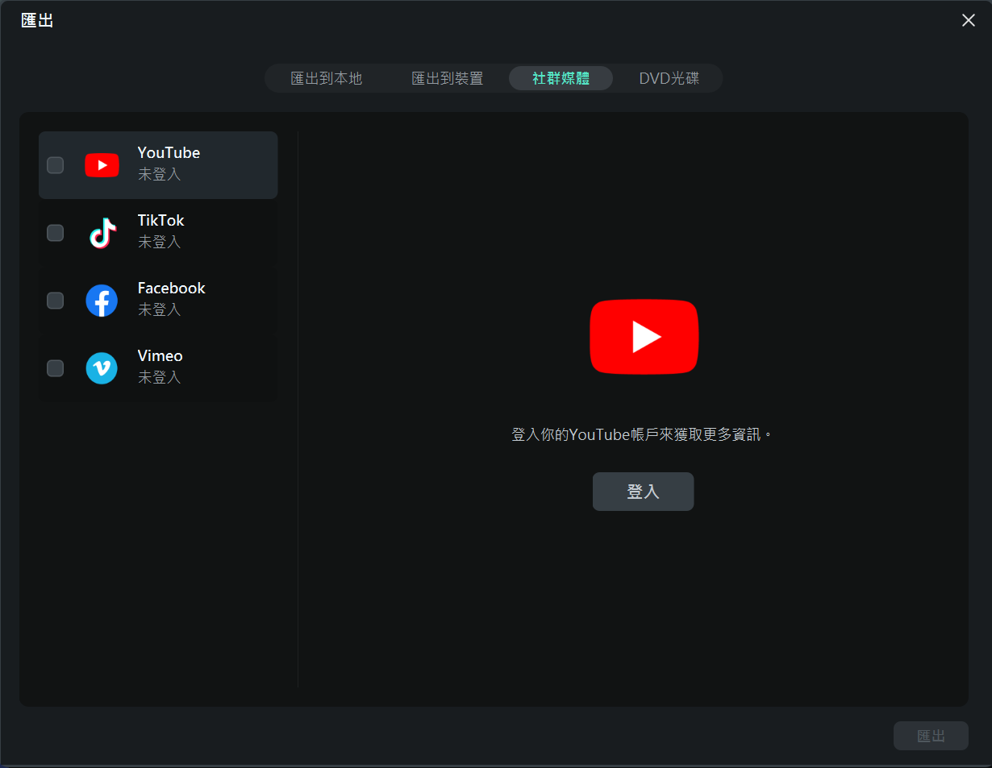Switch to the 匯出到本地 tab

[327, 78]
